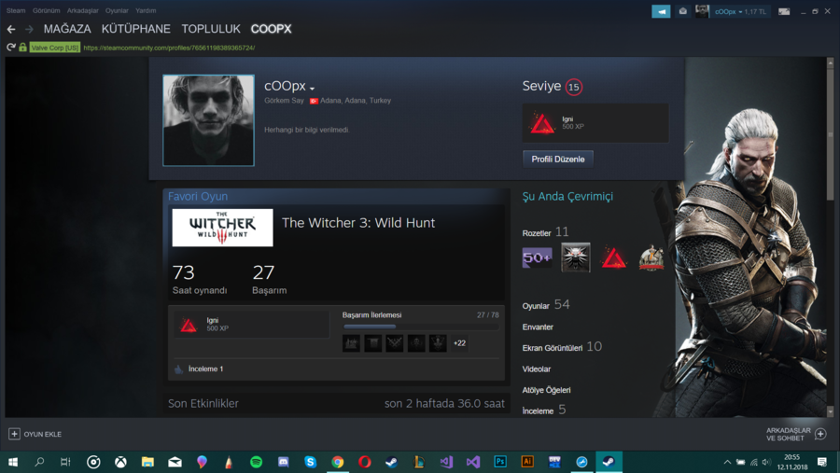Open the Envanter link
The image size is (840, 473).
point(538,327)
